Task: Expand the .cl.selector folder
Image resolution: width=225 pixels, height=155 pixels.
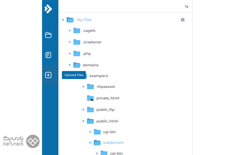Action: pyautogui.click(x=70, y=42)
